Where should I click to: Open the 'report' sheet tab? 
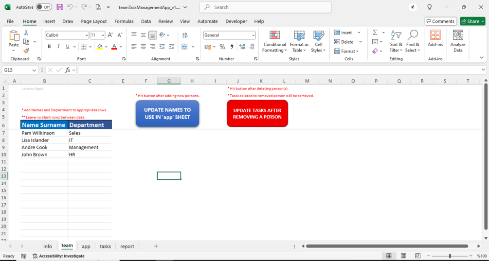click(x=127, y=246)
